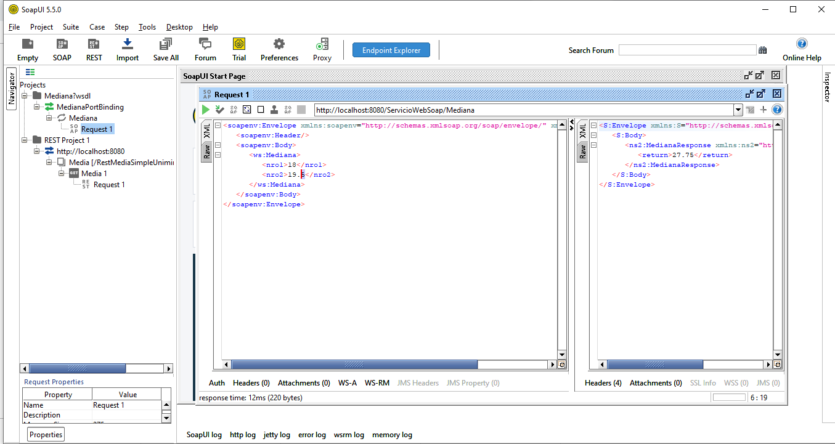This screenshot has height=444, width=835.
Task: Open the Project menu
Action: point(41,27)
